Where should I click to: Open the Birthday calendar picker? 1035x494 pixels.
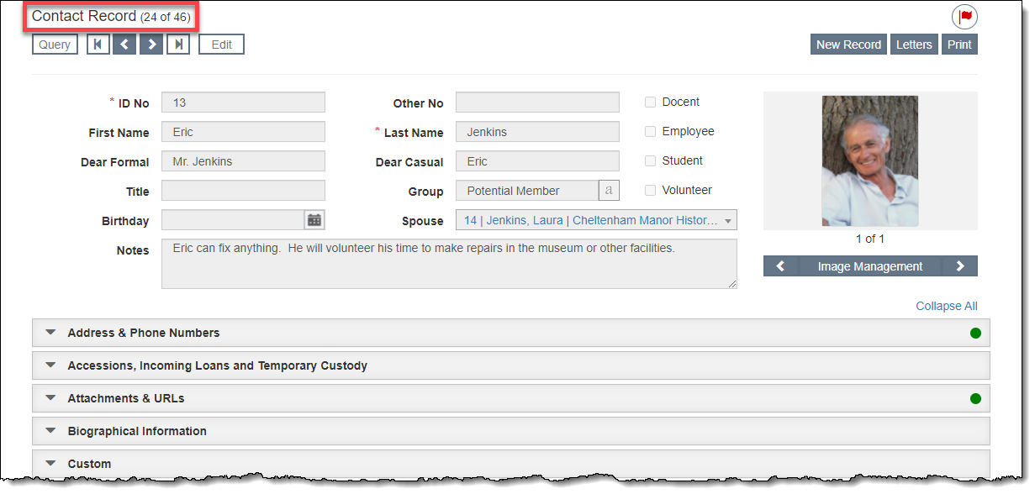(314, 220)
